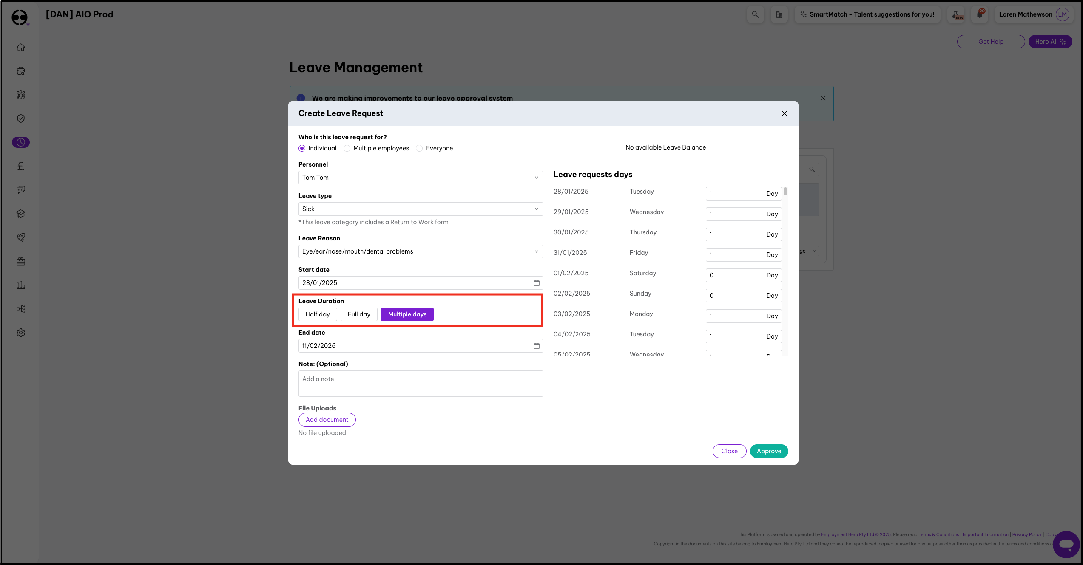Click the settings gear in sidebar

click(x=21, y=333)
